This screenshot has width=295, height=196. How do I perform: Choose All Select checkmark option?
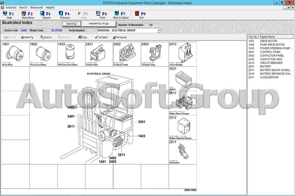pyautogui.click(x=101, y=37)
